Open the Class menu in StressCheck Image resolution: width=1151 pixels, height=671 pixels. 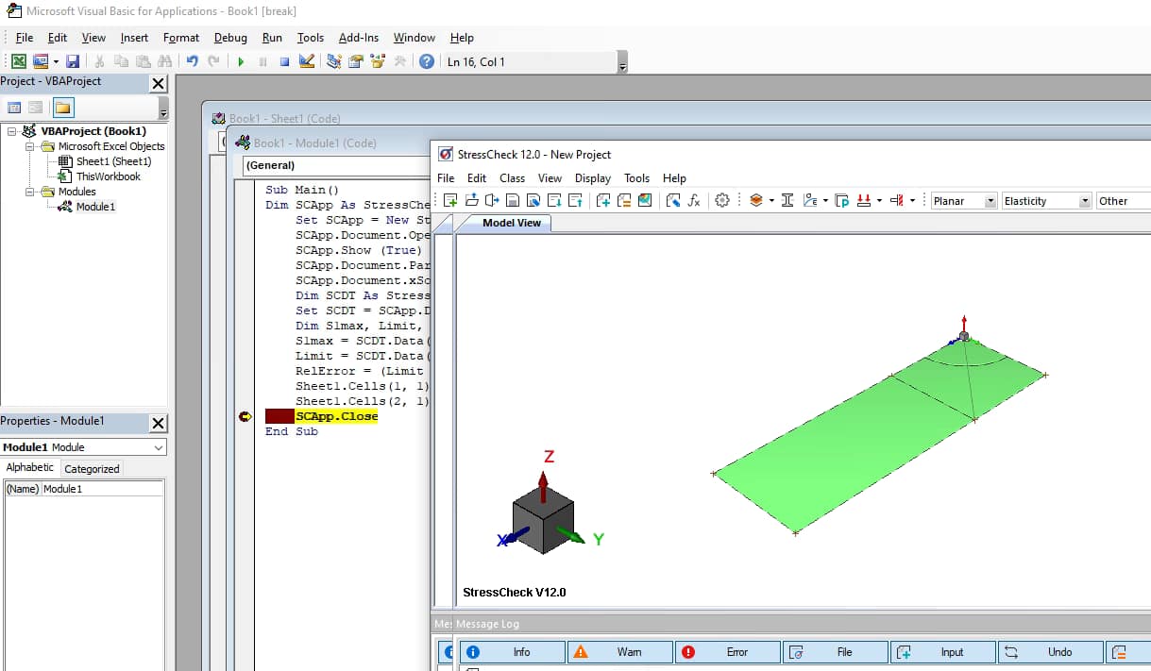512,178
